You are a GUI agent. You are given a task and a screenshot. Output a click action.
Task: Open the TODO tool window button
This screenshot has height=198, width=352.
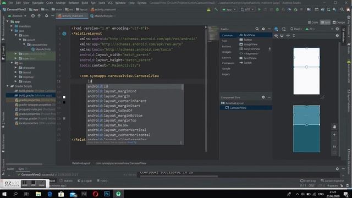click(x=102, y=181)
